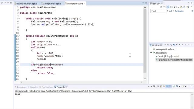Click the 'return false;' line in editor

tap(45, 73)
